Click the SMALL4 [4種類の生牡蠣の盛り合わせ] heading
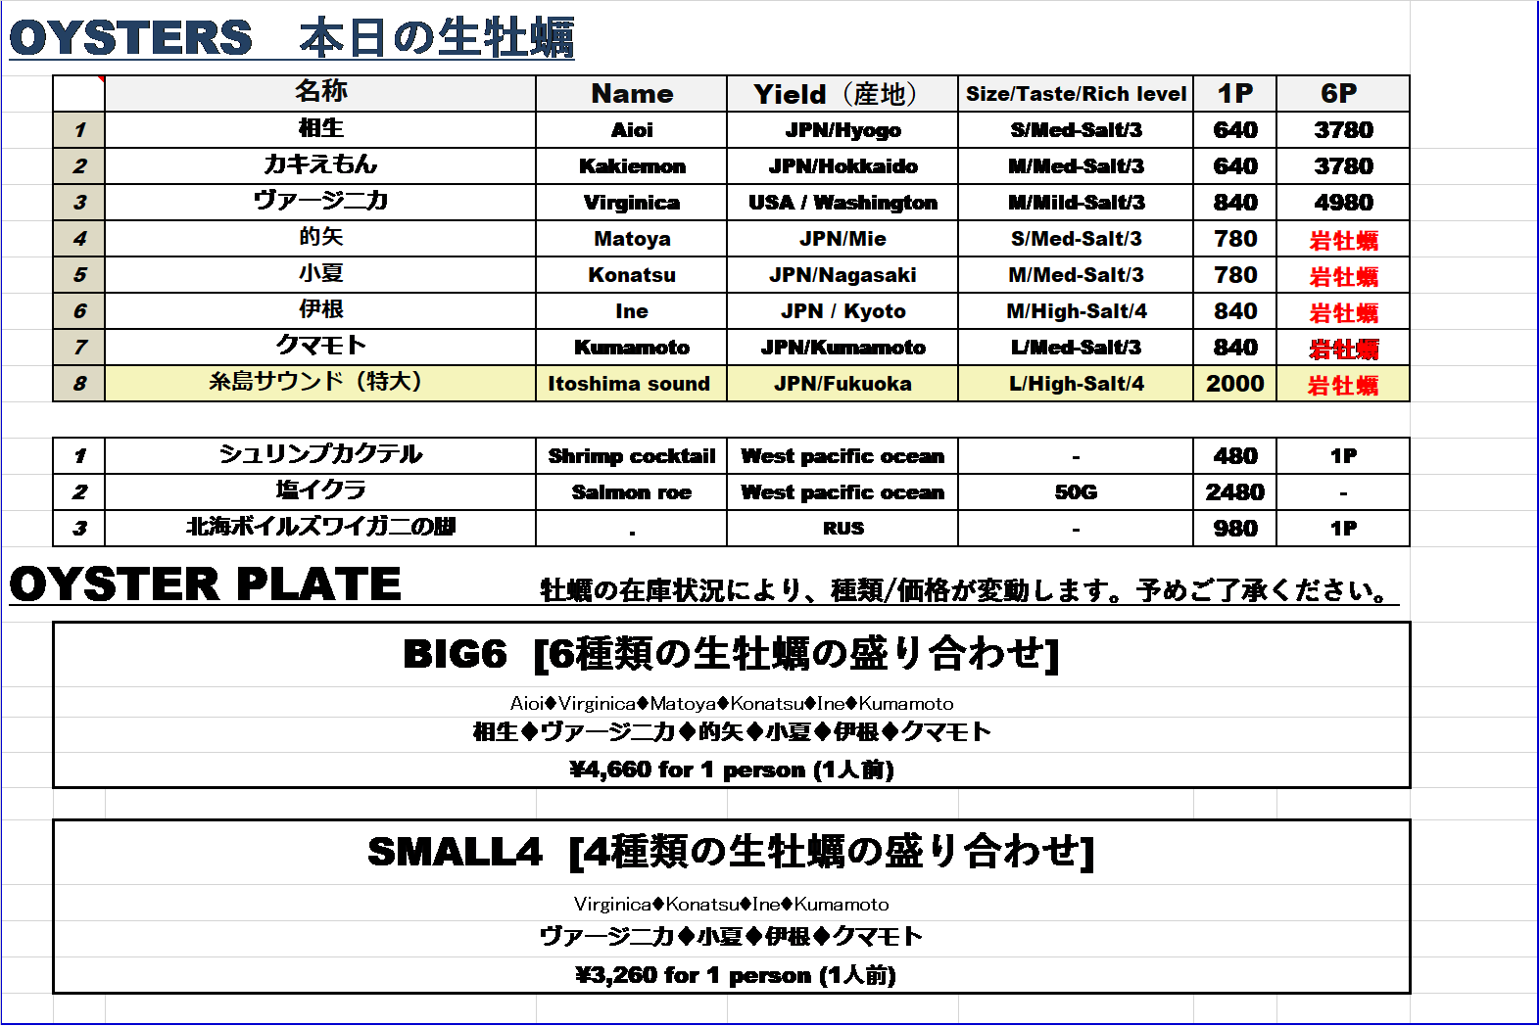The width and height of the screenshot is (1540, 1026). coord(731,851)
